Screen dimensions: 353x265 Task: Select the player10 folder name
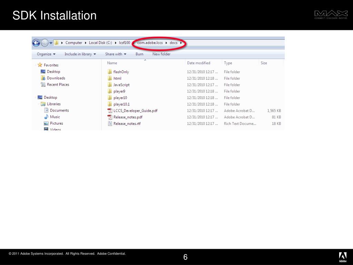(120, 98)
